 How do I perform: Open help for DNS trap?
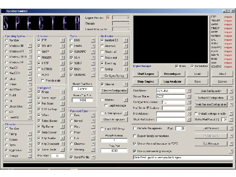(x=93, y=40)
